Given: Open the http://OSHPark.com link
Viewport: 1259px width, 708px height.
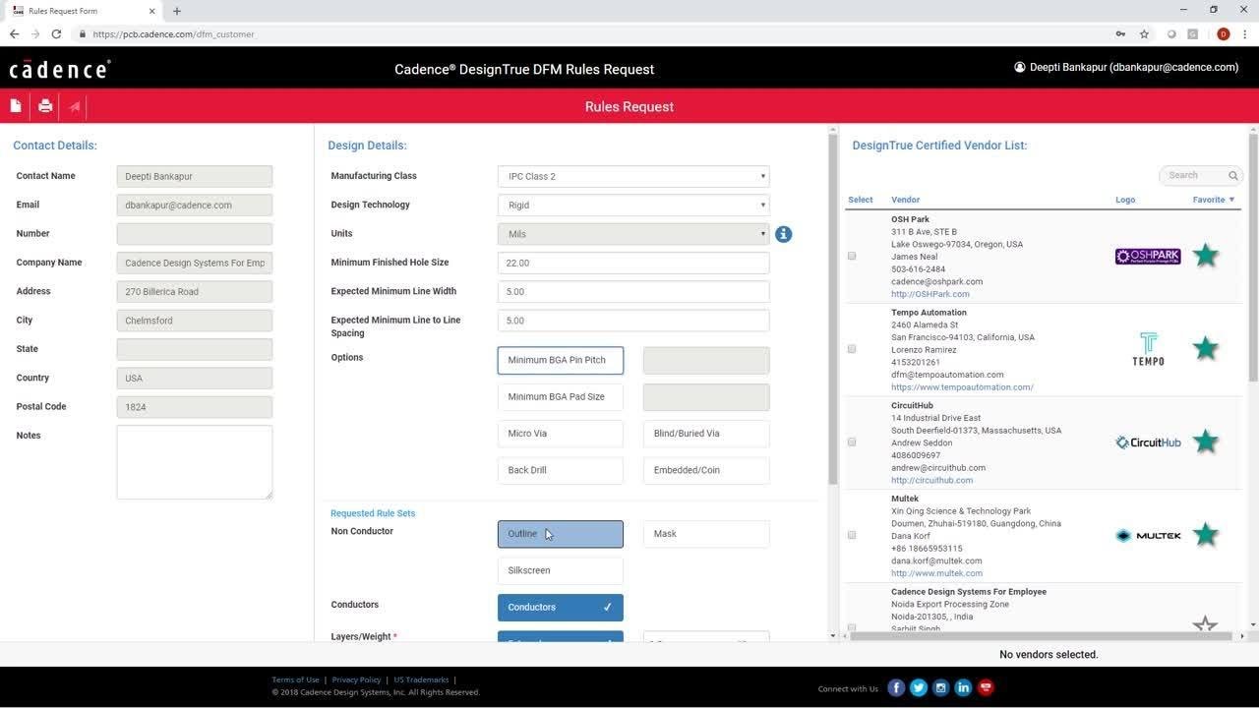Looking at the screenshot, I should pyautogui.click(x=930, y=294).
